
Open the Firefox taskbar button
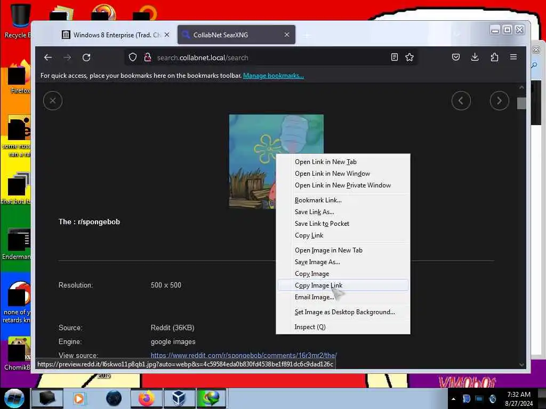coord(146,398)
